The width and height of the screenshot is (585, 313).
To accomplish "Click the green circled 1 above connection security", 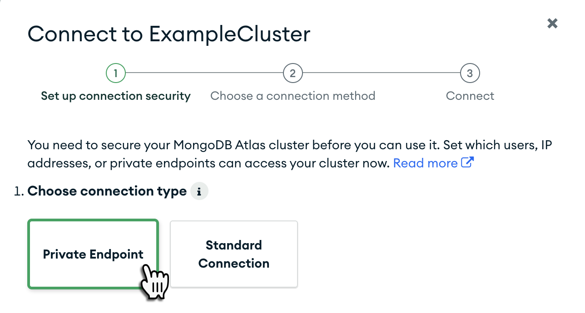I will coord(116,73).
